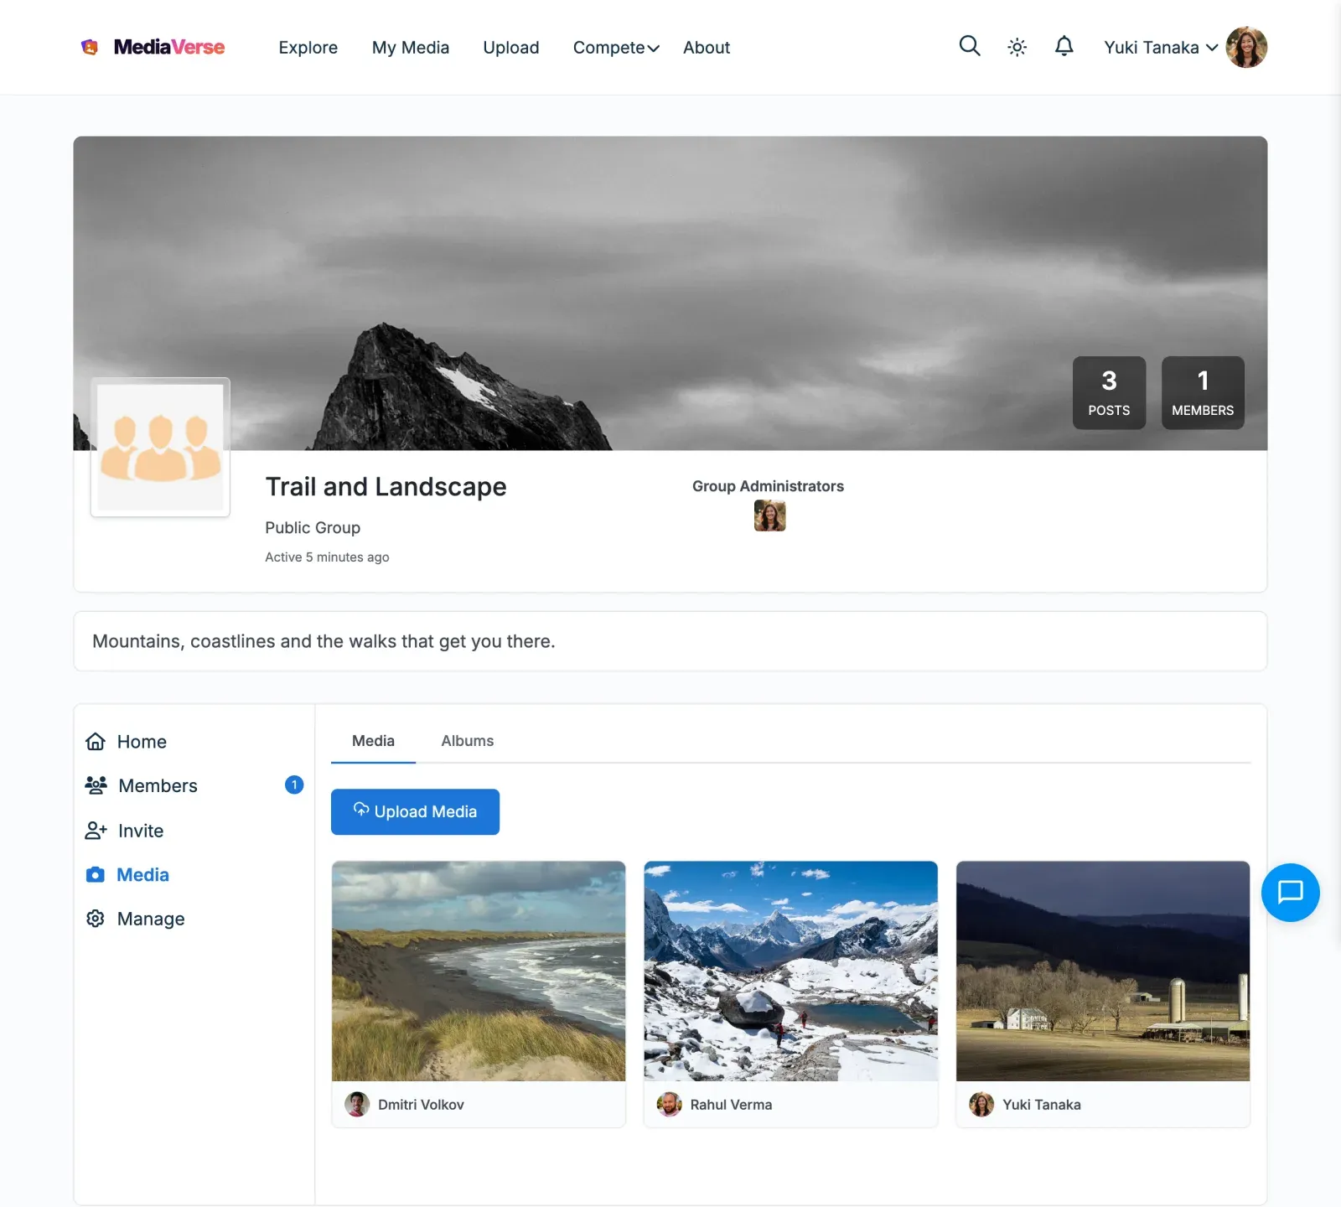Select the Media tab
The width and height of the screenshot is (1341, 1207).
pyautogui.click(x=373, y=741)
